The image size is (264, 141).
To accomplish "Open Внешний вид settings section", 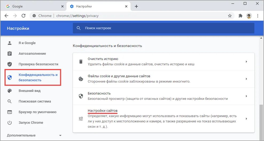I will click(30, 91).
